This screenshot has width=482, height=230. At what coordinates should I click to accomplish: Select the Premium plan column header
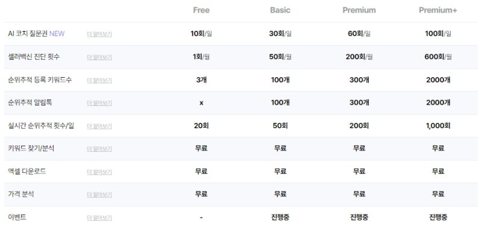click(359, 10)
